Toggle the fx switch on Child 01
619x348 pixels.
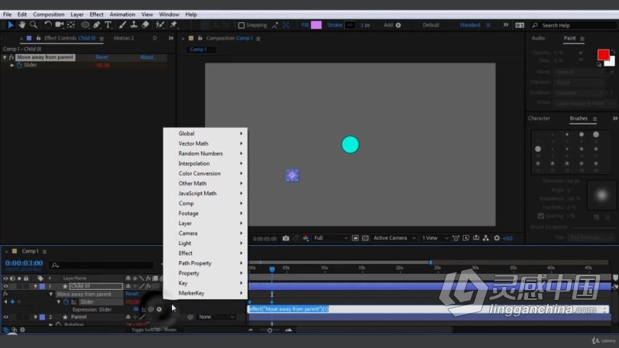tap(148, 286)
